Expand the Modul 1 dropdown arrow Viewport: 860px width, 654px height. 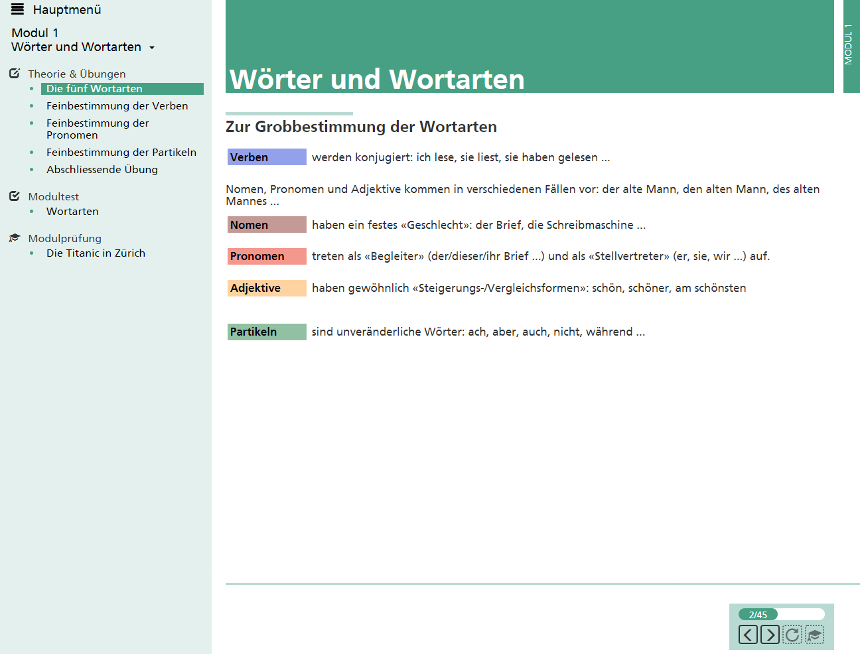[152, 48]
